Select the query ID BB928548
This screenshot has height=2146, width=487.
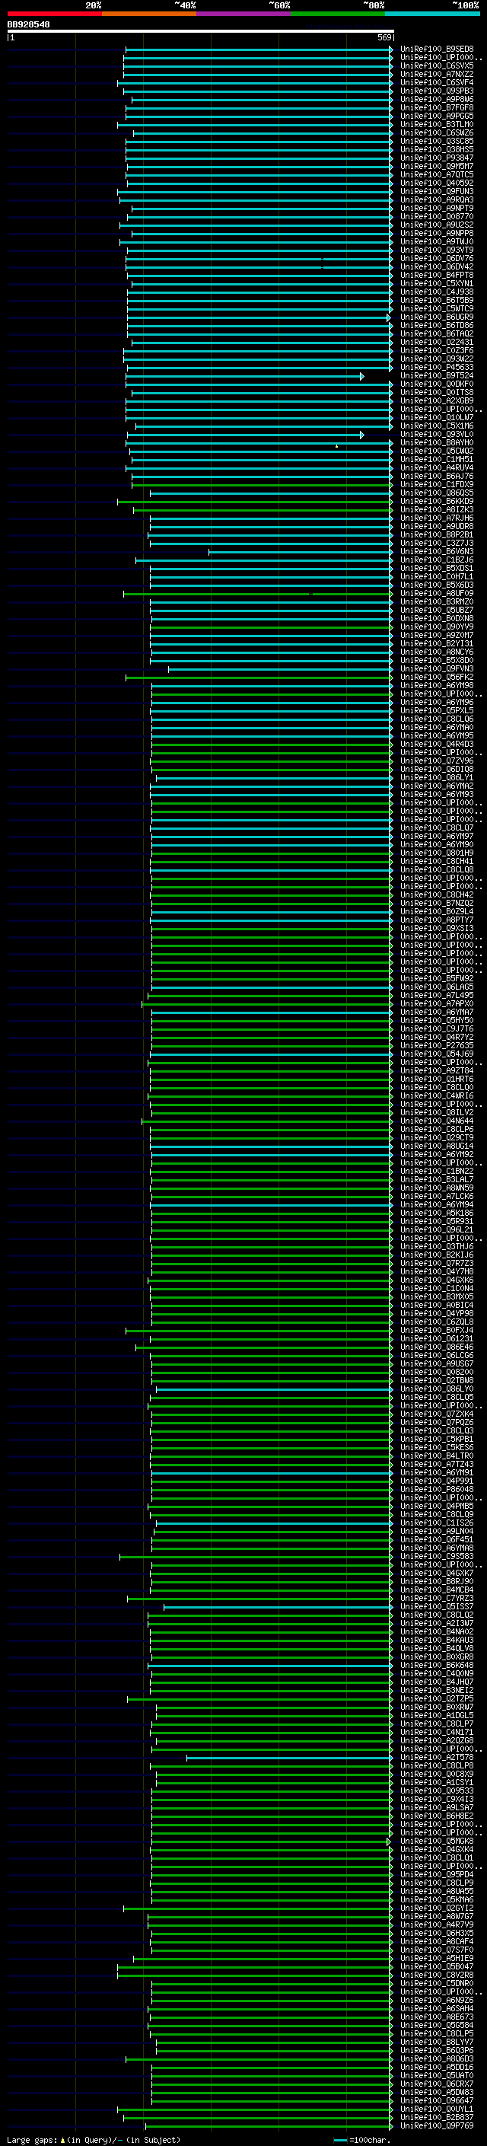[x=28, y=25]
